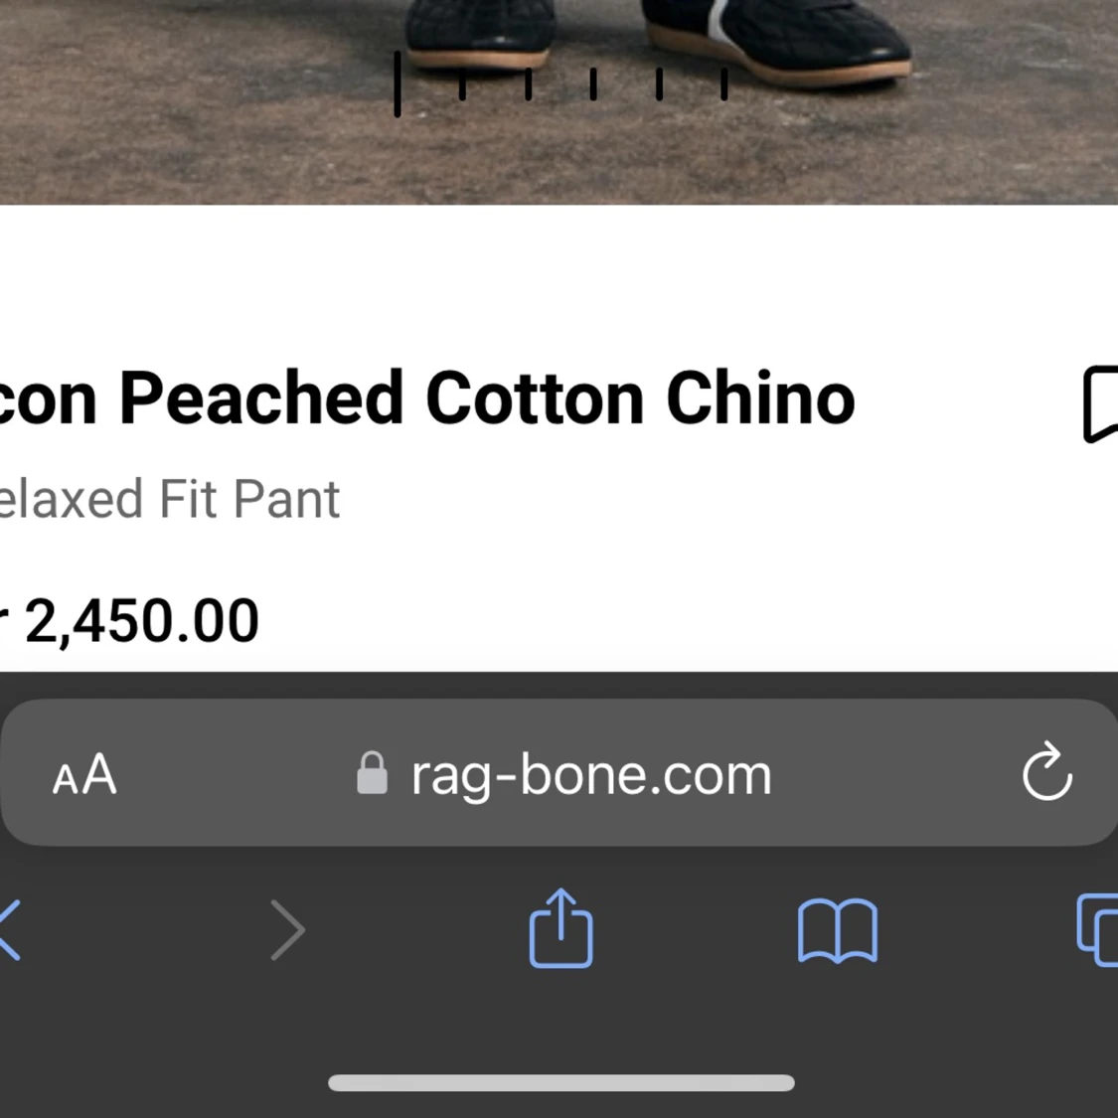Open the AA page settings menu
1118x1118 pixels.
tap(84, 774)
